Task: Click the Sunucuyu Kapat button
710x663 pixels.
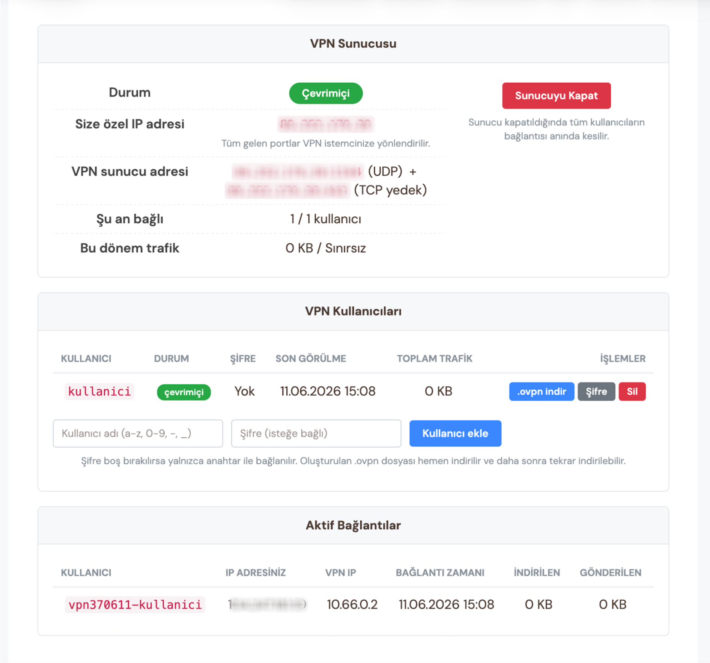Action: coord(556,96)
